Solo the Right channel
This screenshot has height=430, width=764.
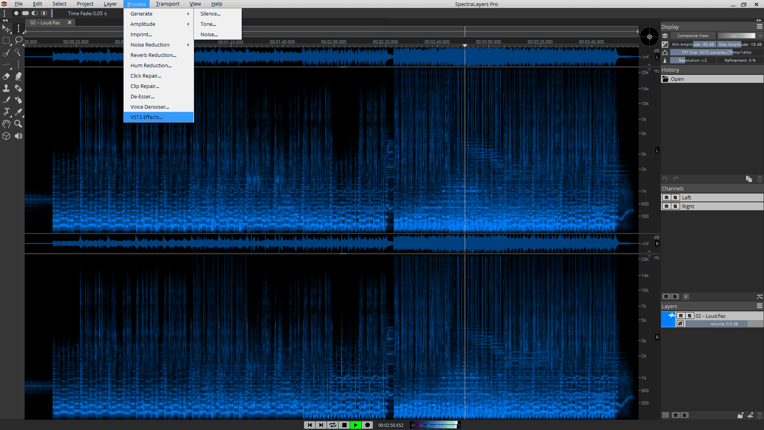click(x=675, y=206)
